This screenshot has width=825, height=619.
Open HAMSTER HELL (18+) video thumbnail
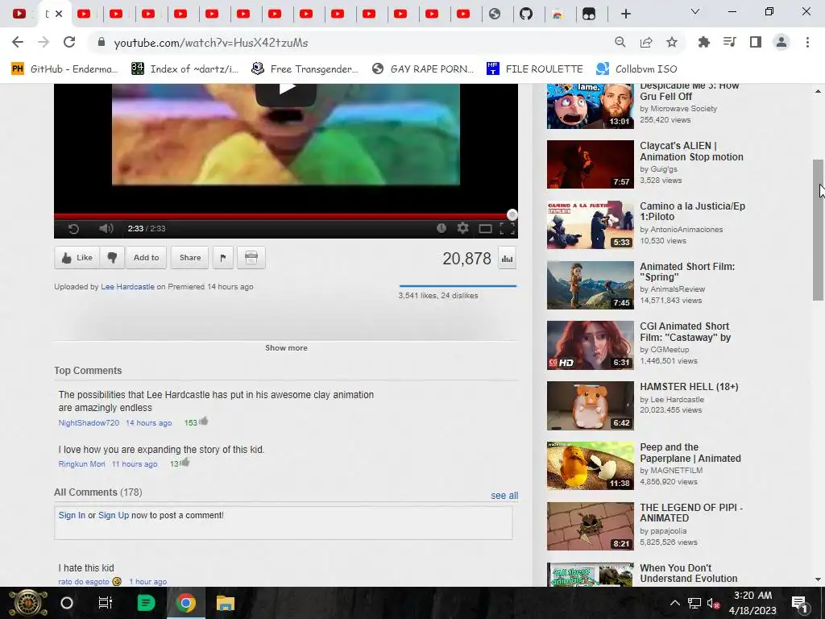click(x=591, y=406)
